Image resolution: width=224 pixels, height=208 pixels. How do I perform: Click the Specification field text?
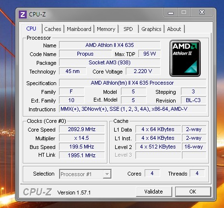(133, 83)
